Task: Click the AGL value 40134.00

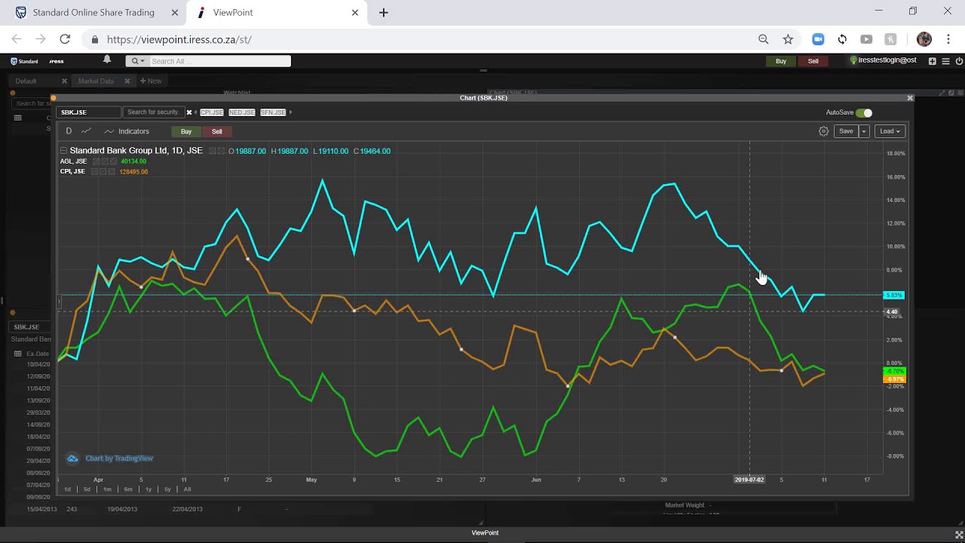Action: tap(133, 161)
